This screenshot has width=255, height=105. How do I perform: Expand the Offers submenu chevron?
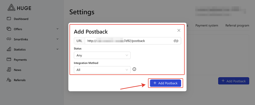pos(57,29)
